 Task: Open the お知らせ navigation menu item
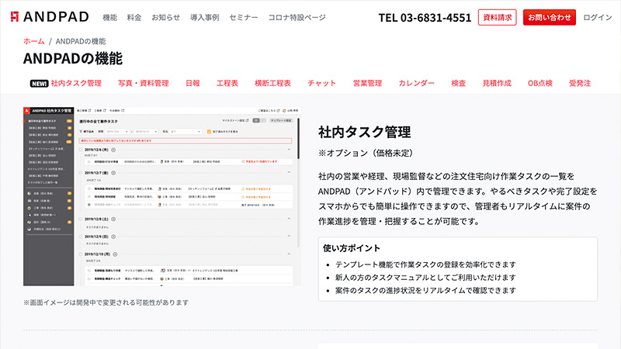pos(165,17)
